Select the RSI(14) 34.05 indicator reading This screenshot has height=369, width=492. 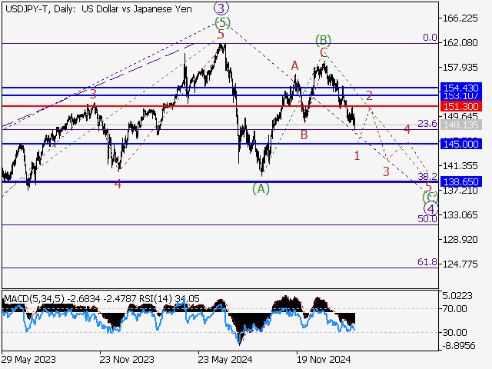point(169,299)
